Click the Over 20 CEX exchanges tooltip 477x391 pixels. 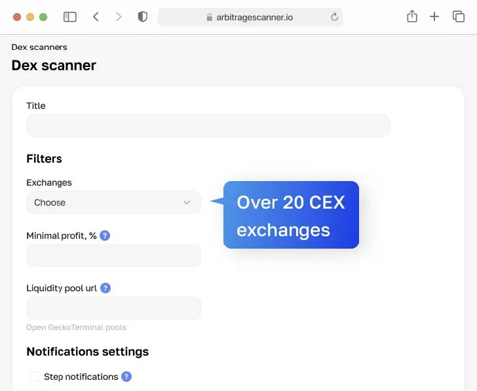pos(291,215)
